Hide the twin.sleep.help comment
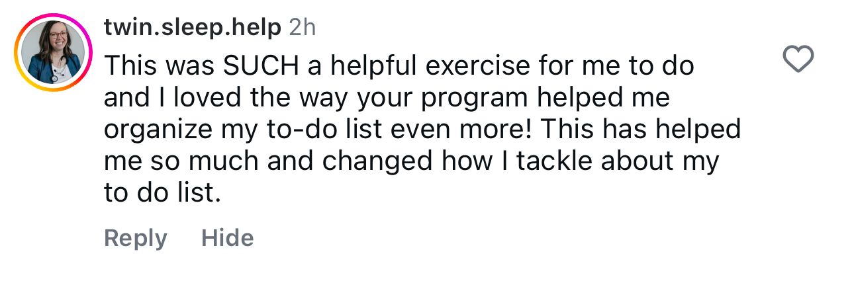The image size is (854, 283). coord(227,238)
